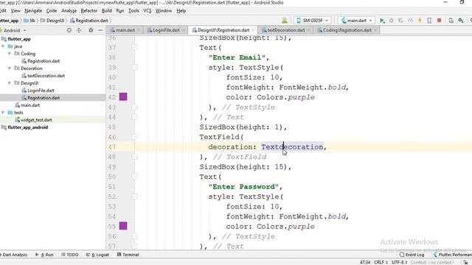Open the Logcat tool window
This screenshot has width=472, height=265.
(97, 255)
